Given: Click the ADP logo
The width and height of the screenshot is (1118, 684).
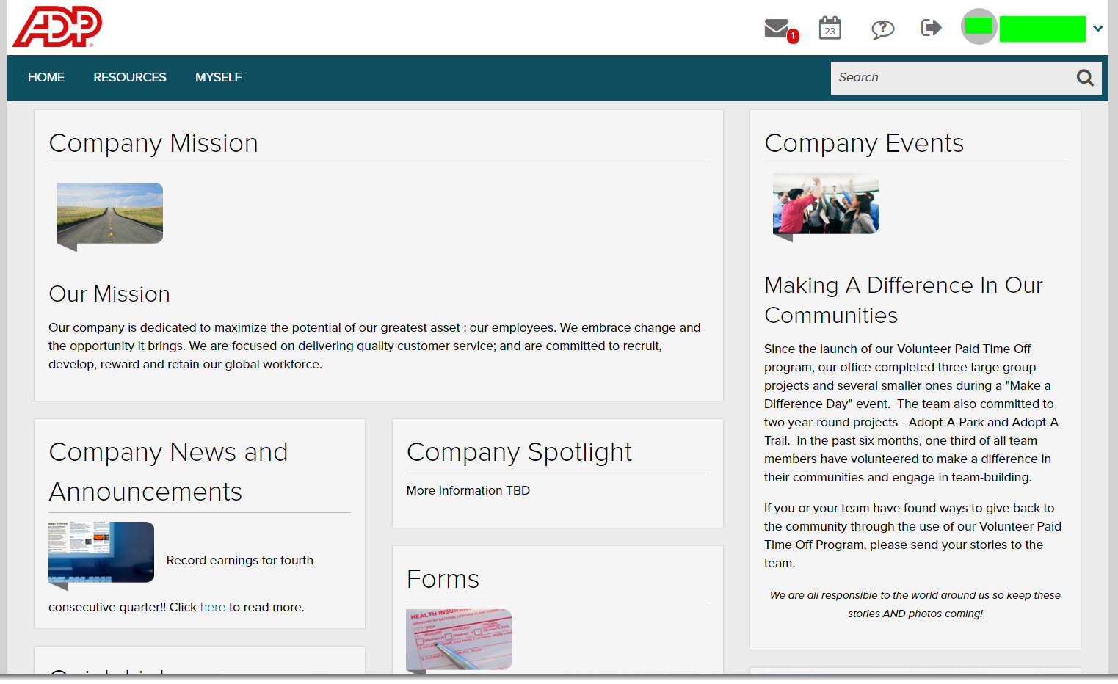Looking at the screenshot, I should [x=57, y=26].
